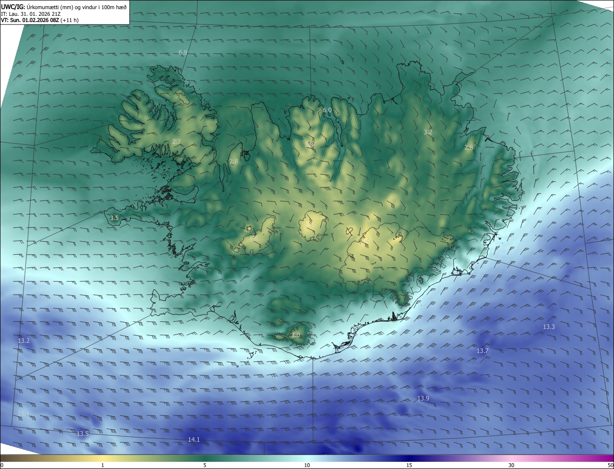This screenshot has height=469, width=614.
Task: Click the '15' tick label on the color scale
Action: [x=409, y=465]
